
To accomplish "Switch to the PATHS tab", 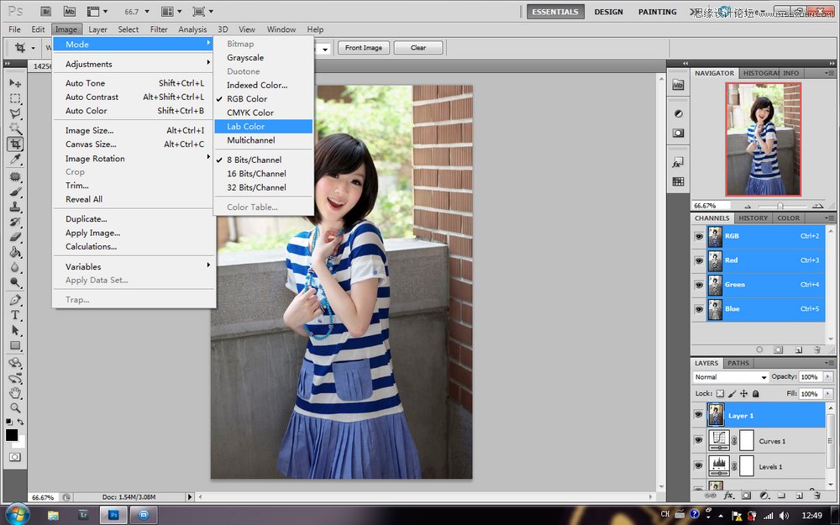I will coord(738,363).
